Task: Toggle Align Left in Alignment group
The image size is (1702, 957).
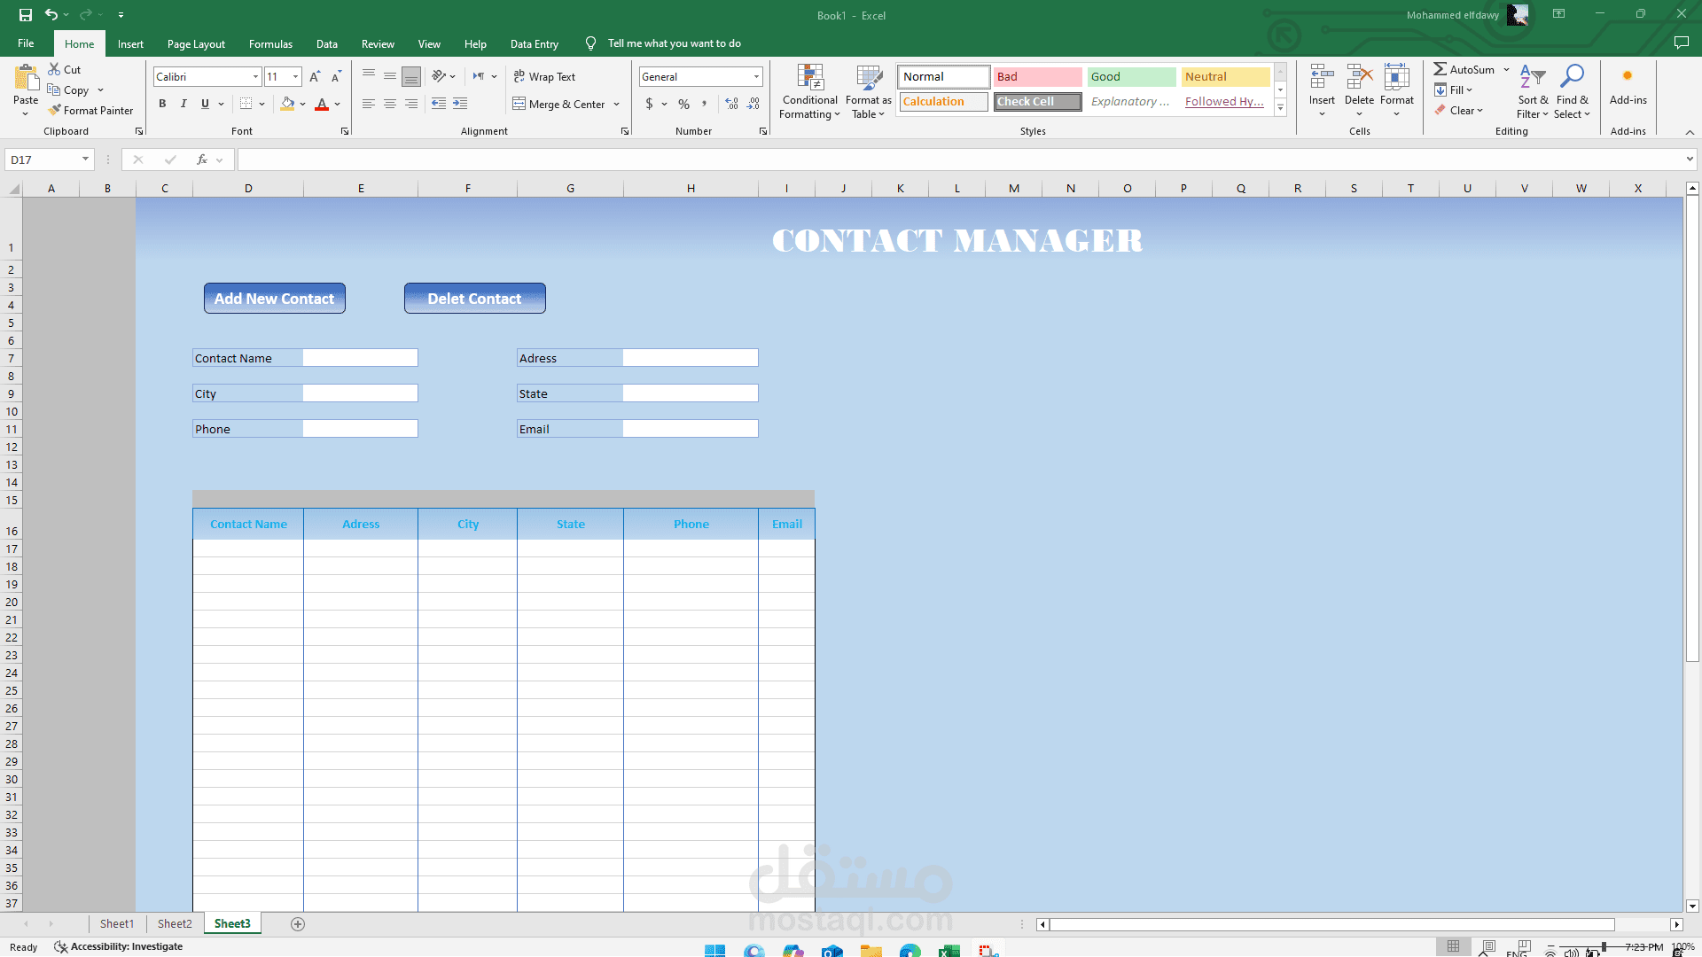Action: 369,104
